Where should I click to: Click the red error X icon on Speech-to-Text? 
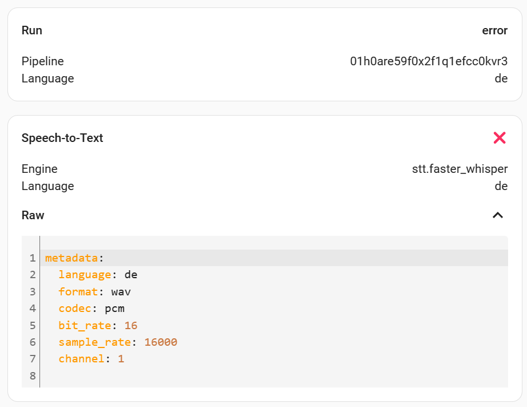point(499,137)
